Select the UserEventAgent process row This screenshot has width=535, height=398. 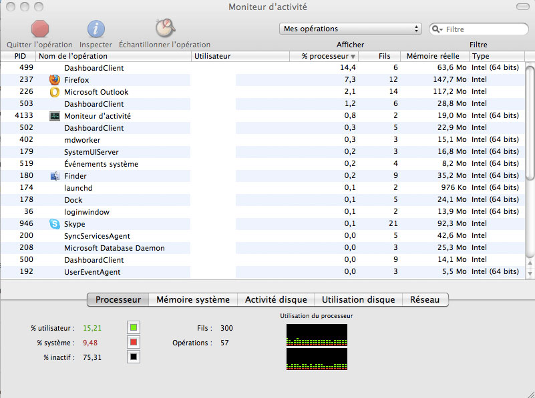262,272
